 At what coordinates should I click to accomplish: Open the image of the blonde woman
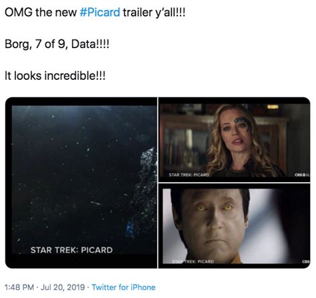click(x=234, y=140)
